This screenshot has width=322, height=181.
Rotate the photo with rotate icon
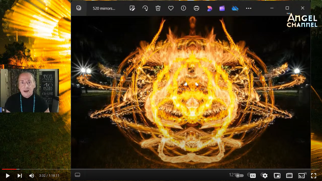click(x=145, y=8)
